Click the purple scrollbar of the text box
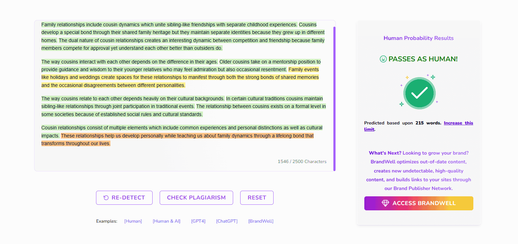This screenshot has height=244, width=518. coord(334,98)
